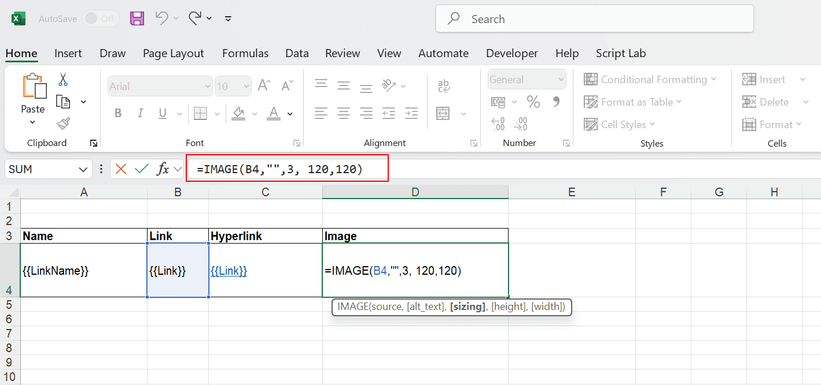Screen dimensions: 821x385
Task: Toggle Underline formatting
Action: pos(163,113)
